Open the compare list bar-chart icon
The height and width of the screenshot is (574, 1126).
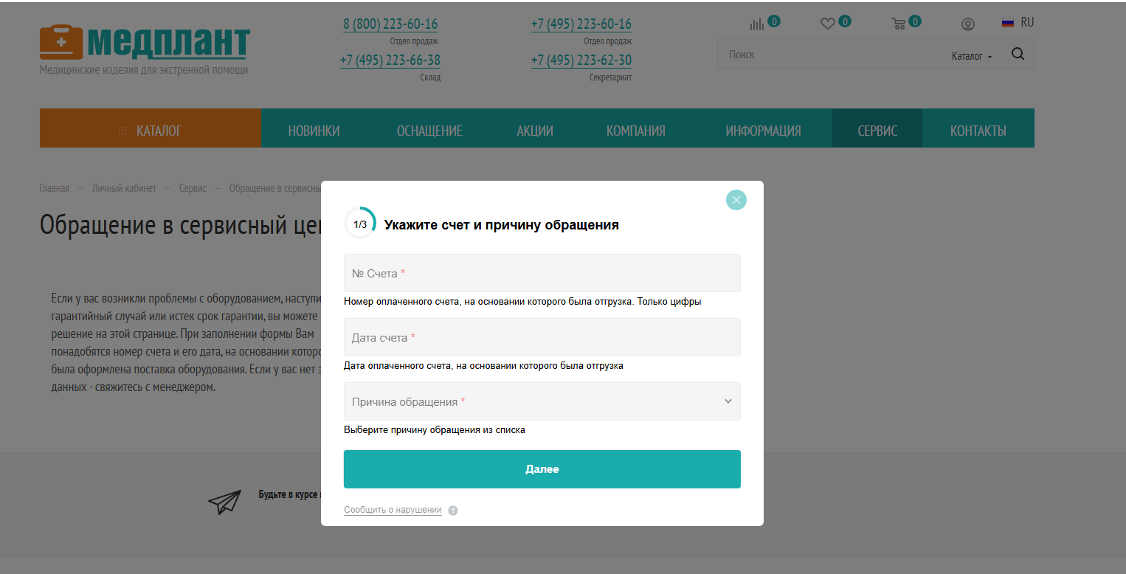(757, 24)
